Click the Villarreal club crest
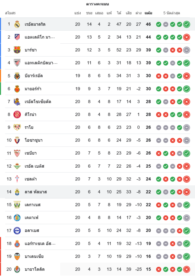 coord(17,76)
